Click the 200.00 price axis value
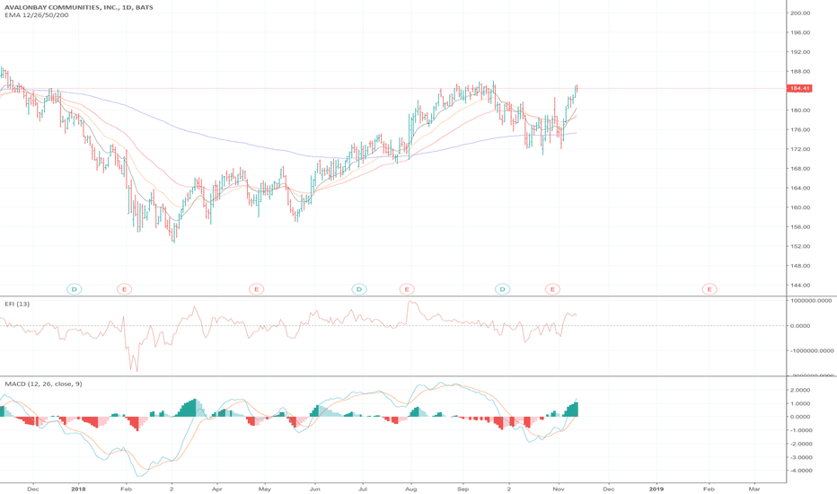This screenshot has height=494, width=837. [800, 13]
